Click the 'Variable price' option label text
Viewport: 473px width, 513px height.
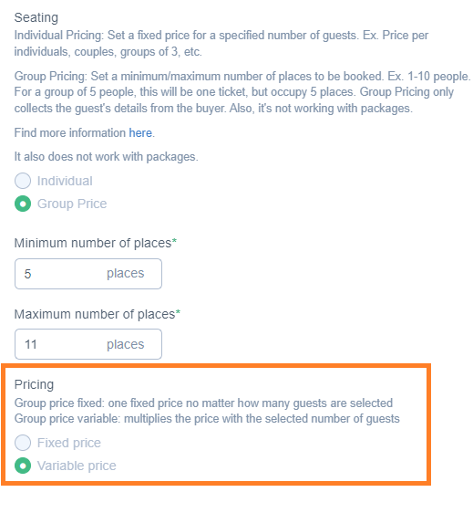coord(77,466)
